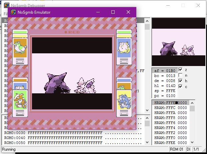Select the af = 01B0 register row

pos(165,71)
